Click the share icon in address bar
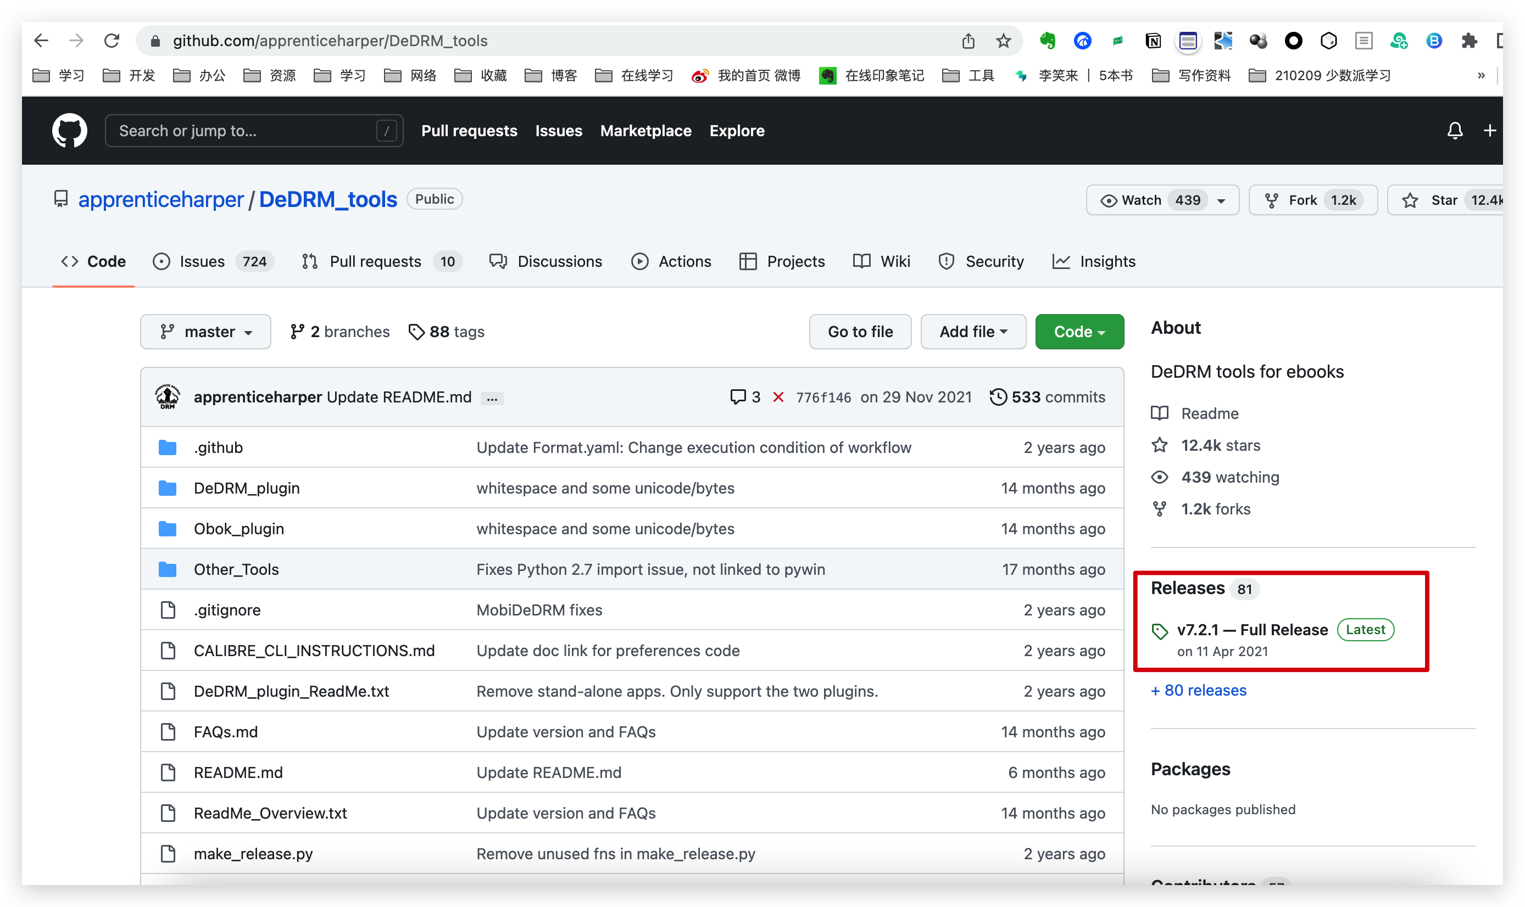The height and width of the screenshot is (907, 1525). coord(968,40)
